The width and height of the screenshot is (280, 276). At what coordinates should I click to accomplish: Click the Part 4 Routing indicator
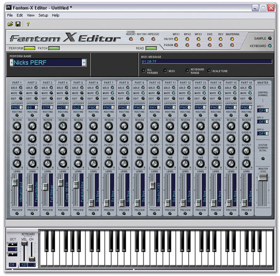coord(63,116)
